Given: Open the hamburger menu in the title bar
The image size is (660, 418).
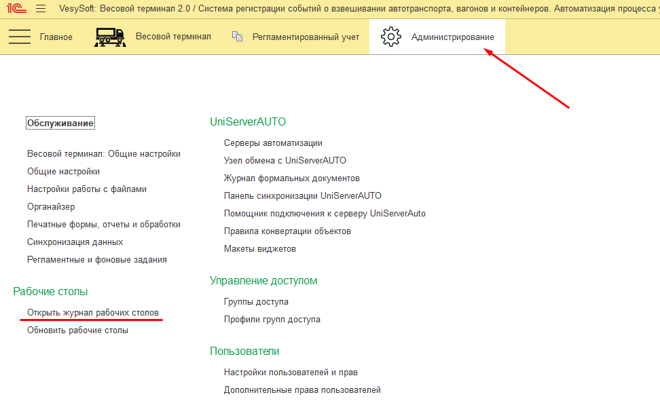Looking at the screenshot, I should pos(41,9).
